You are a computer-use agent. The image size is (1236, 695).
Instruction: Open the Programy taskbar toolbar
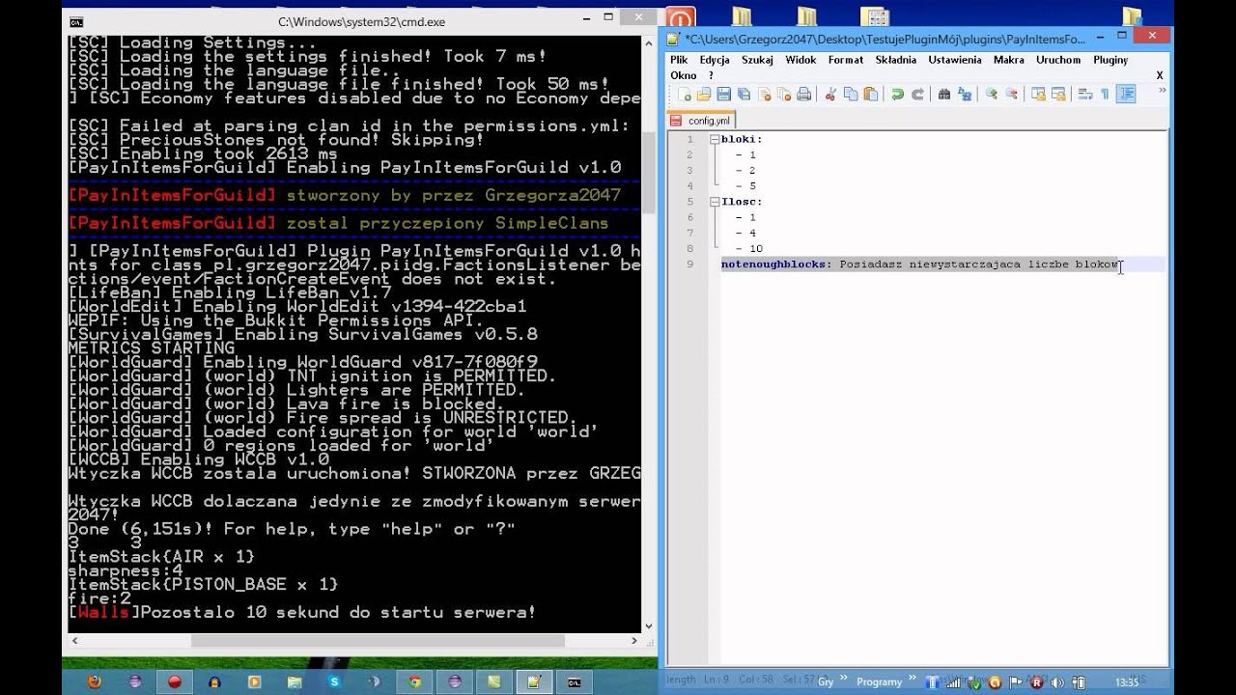(x=880, y=681)
